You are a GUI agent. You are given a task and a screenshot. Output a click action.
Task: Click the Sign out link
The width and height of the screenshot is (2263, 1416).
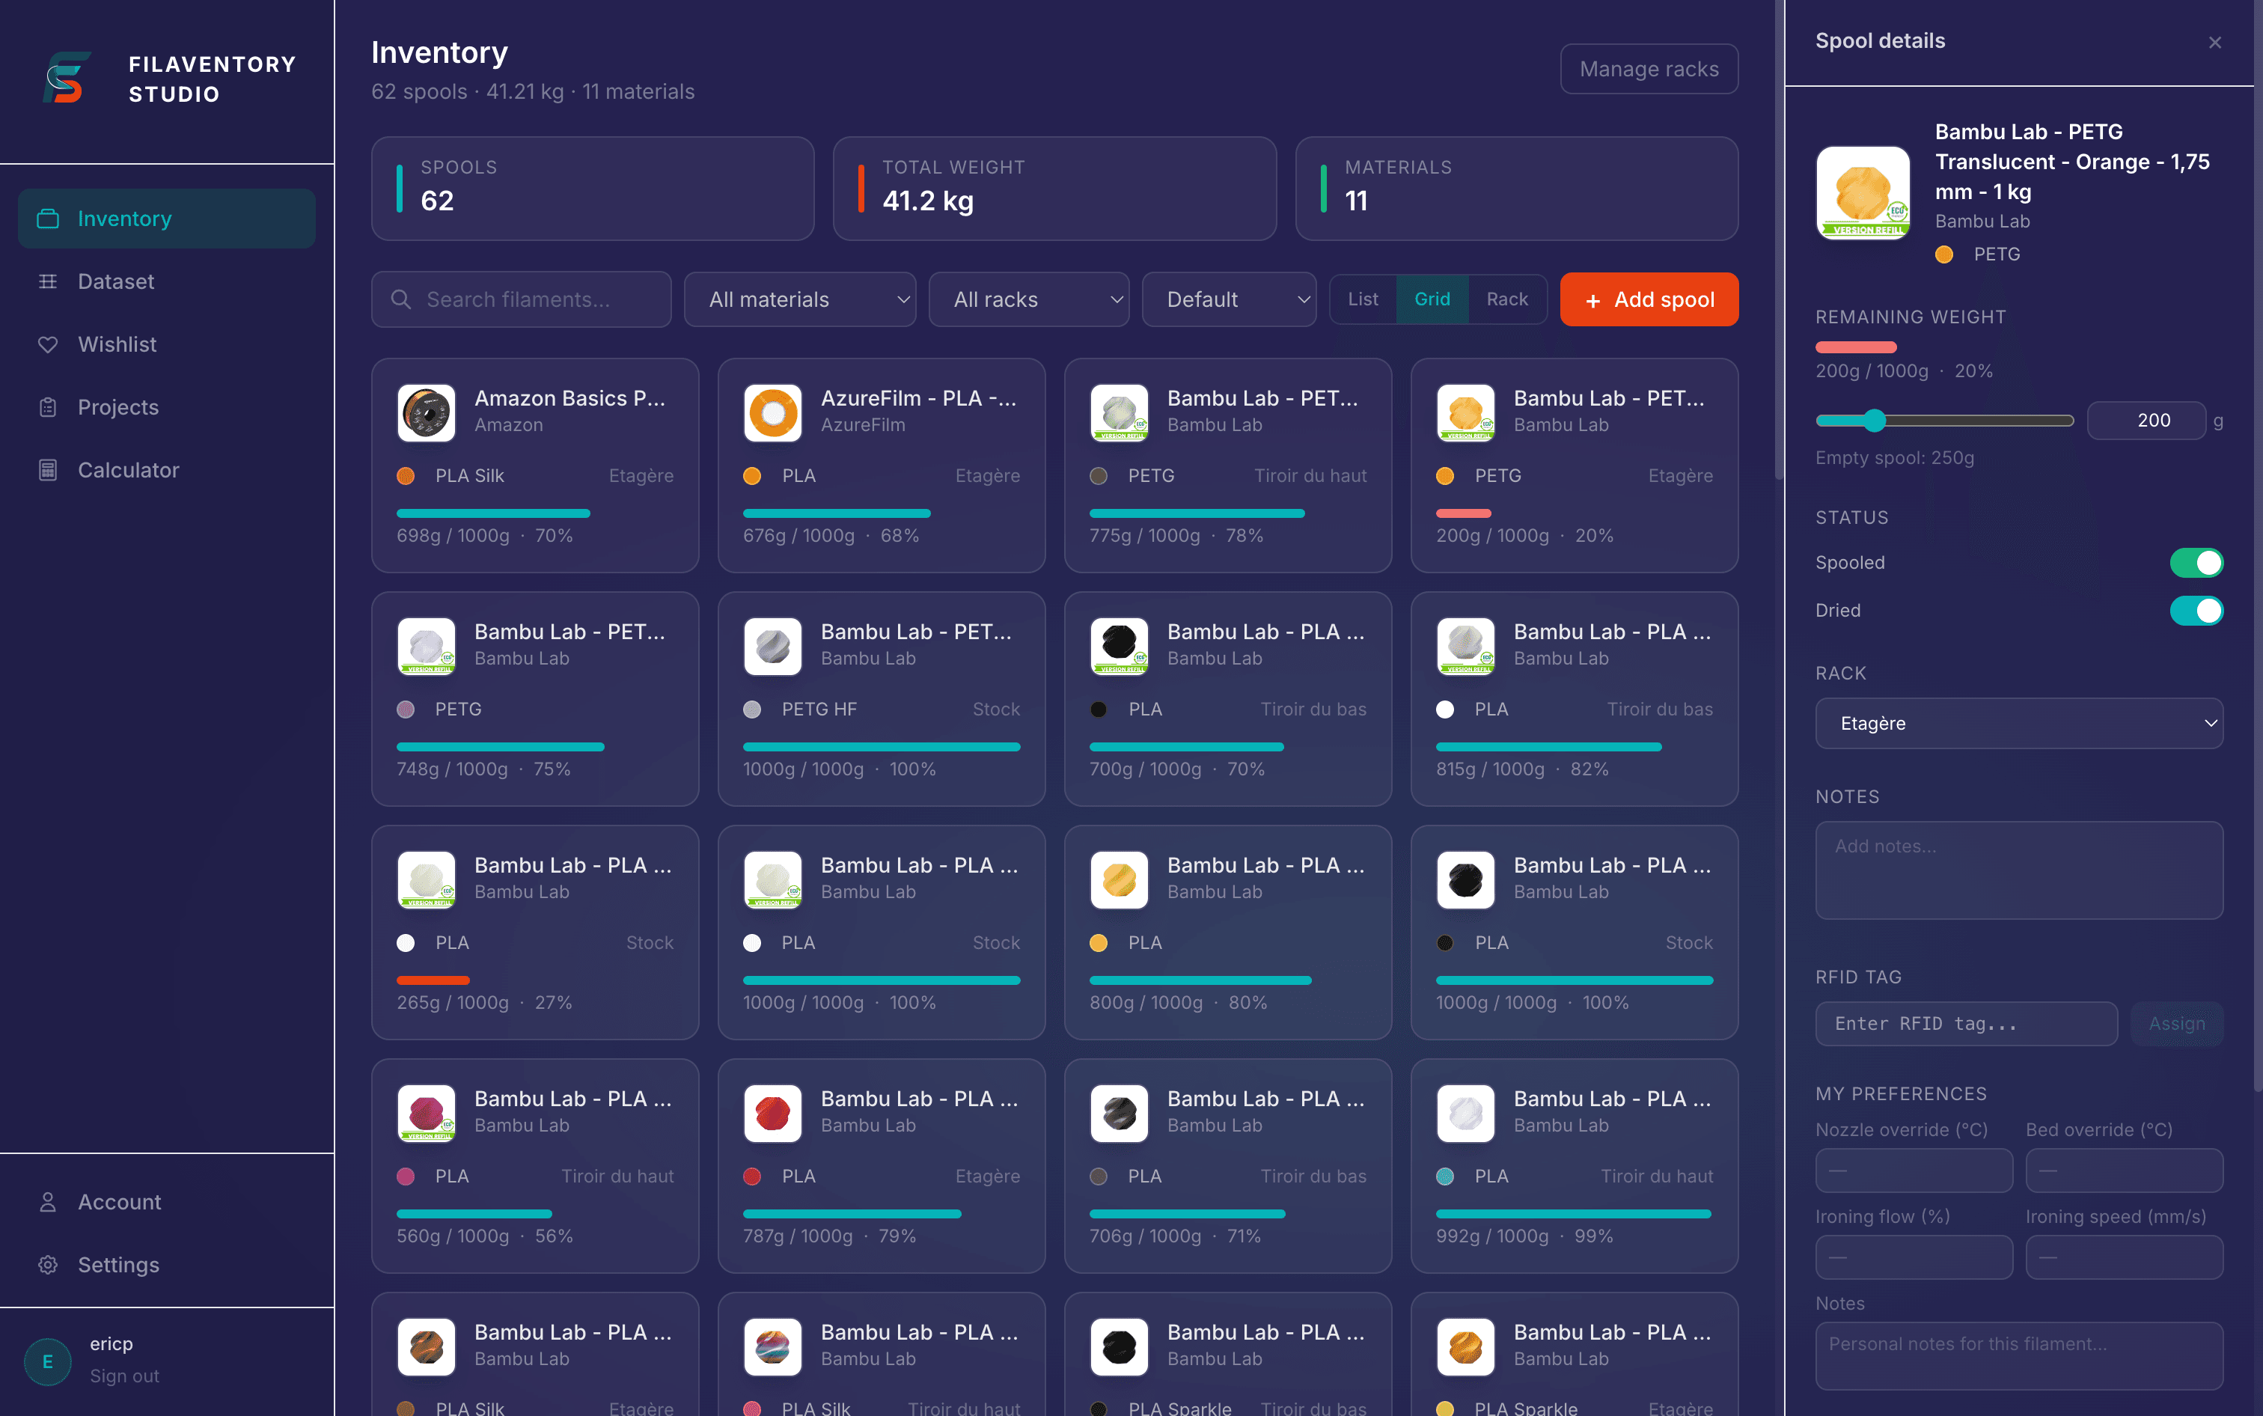(124, 1376)
